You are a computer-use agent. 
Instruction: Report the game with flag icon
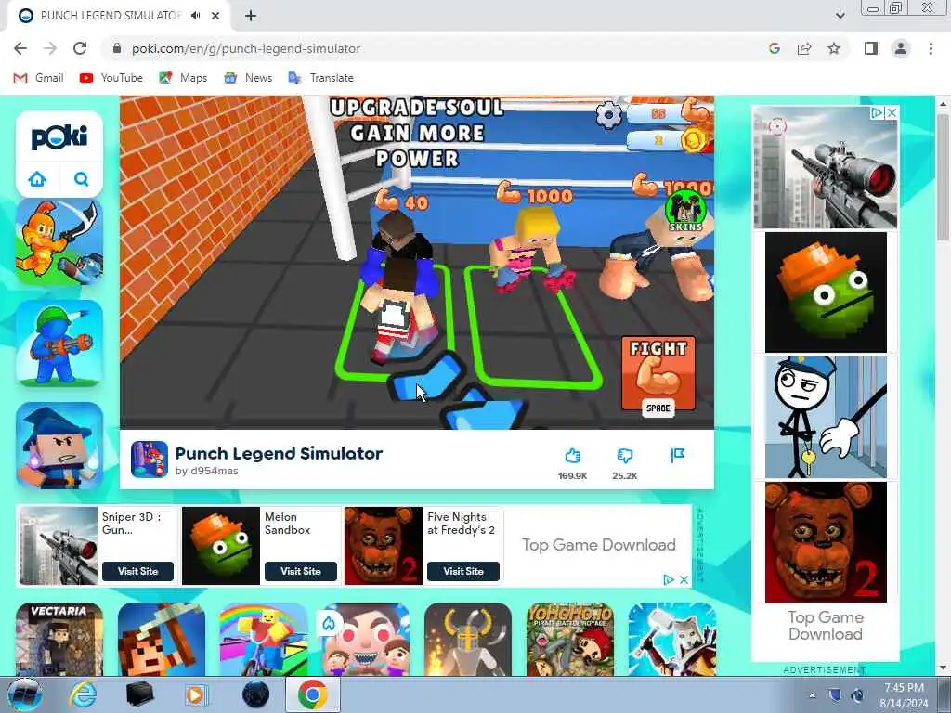tap(677, 455)
